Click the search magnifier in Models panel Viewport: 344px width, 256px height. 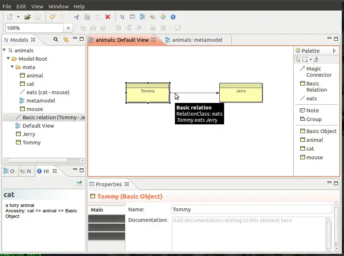[x=56, y=40]
